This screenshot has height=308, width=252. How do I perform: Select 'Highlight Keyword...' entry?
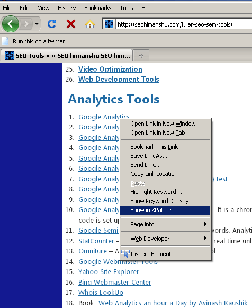165,192
